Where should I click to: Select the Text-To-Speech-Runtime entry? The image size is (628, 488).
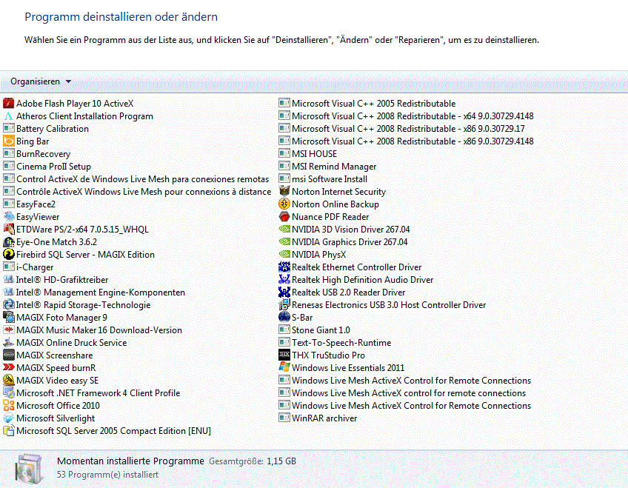coord(335,343)
